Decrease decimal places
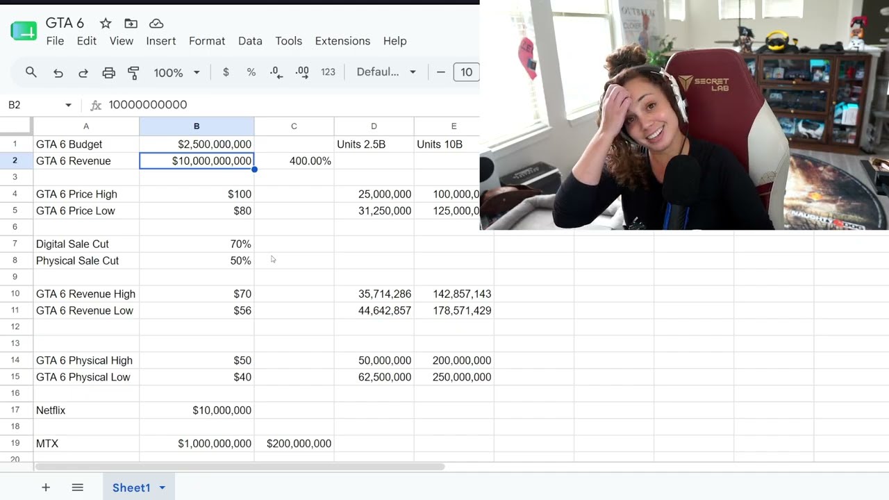The width and height of the screenshot is (889, 500). pyautogui.click(x=276, y=72)
